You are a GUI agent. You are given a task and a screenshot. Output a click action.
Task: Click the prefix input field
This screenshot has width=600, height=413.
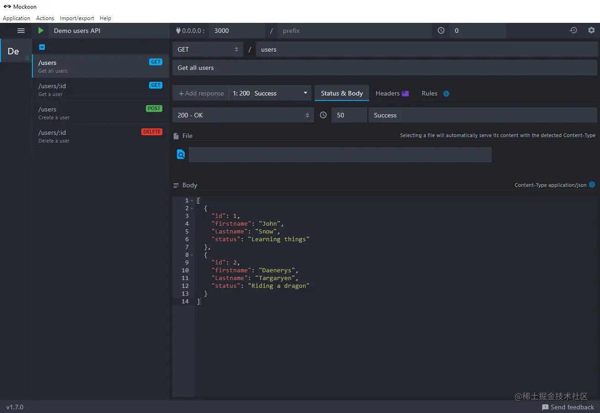coord(354,31)
